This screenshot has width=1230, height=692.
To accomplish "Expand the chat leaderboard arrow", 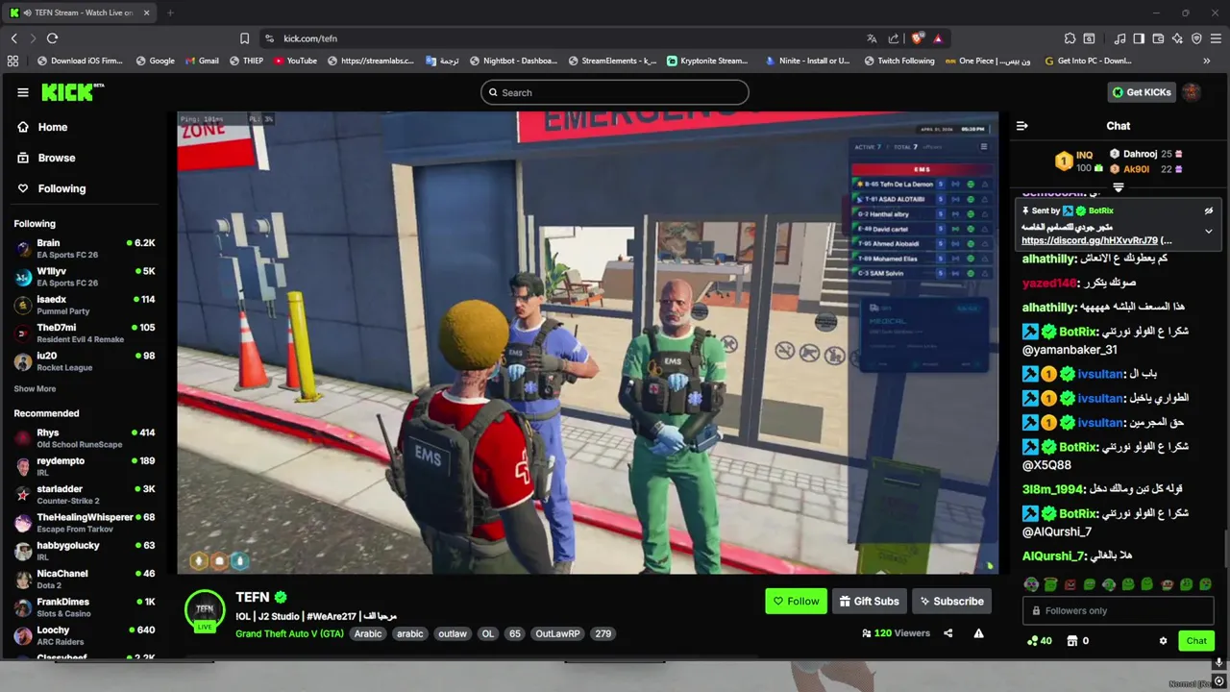I will tap(1119, 187).
